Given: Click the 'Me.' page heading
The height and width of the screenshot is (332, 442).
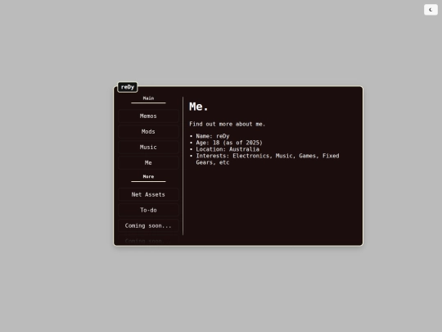Looking at the screenshot, I should click(x=199, y=107).
